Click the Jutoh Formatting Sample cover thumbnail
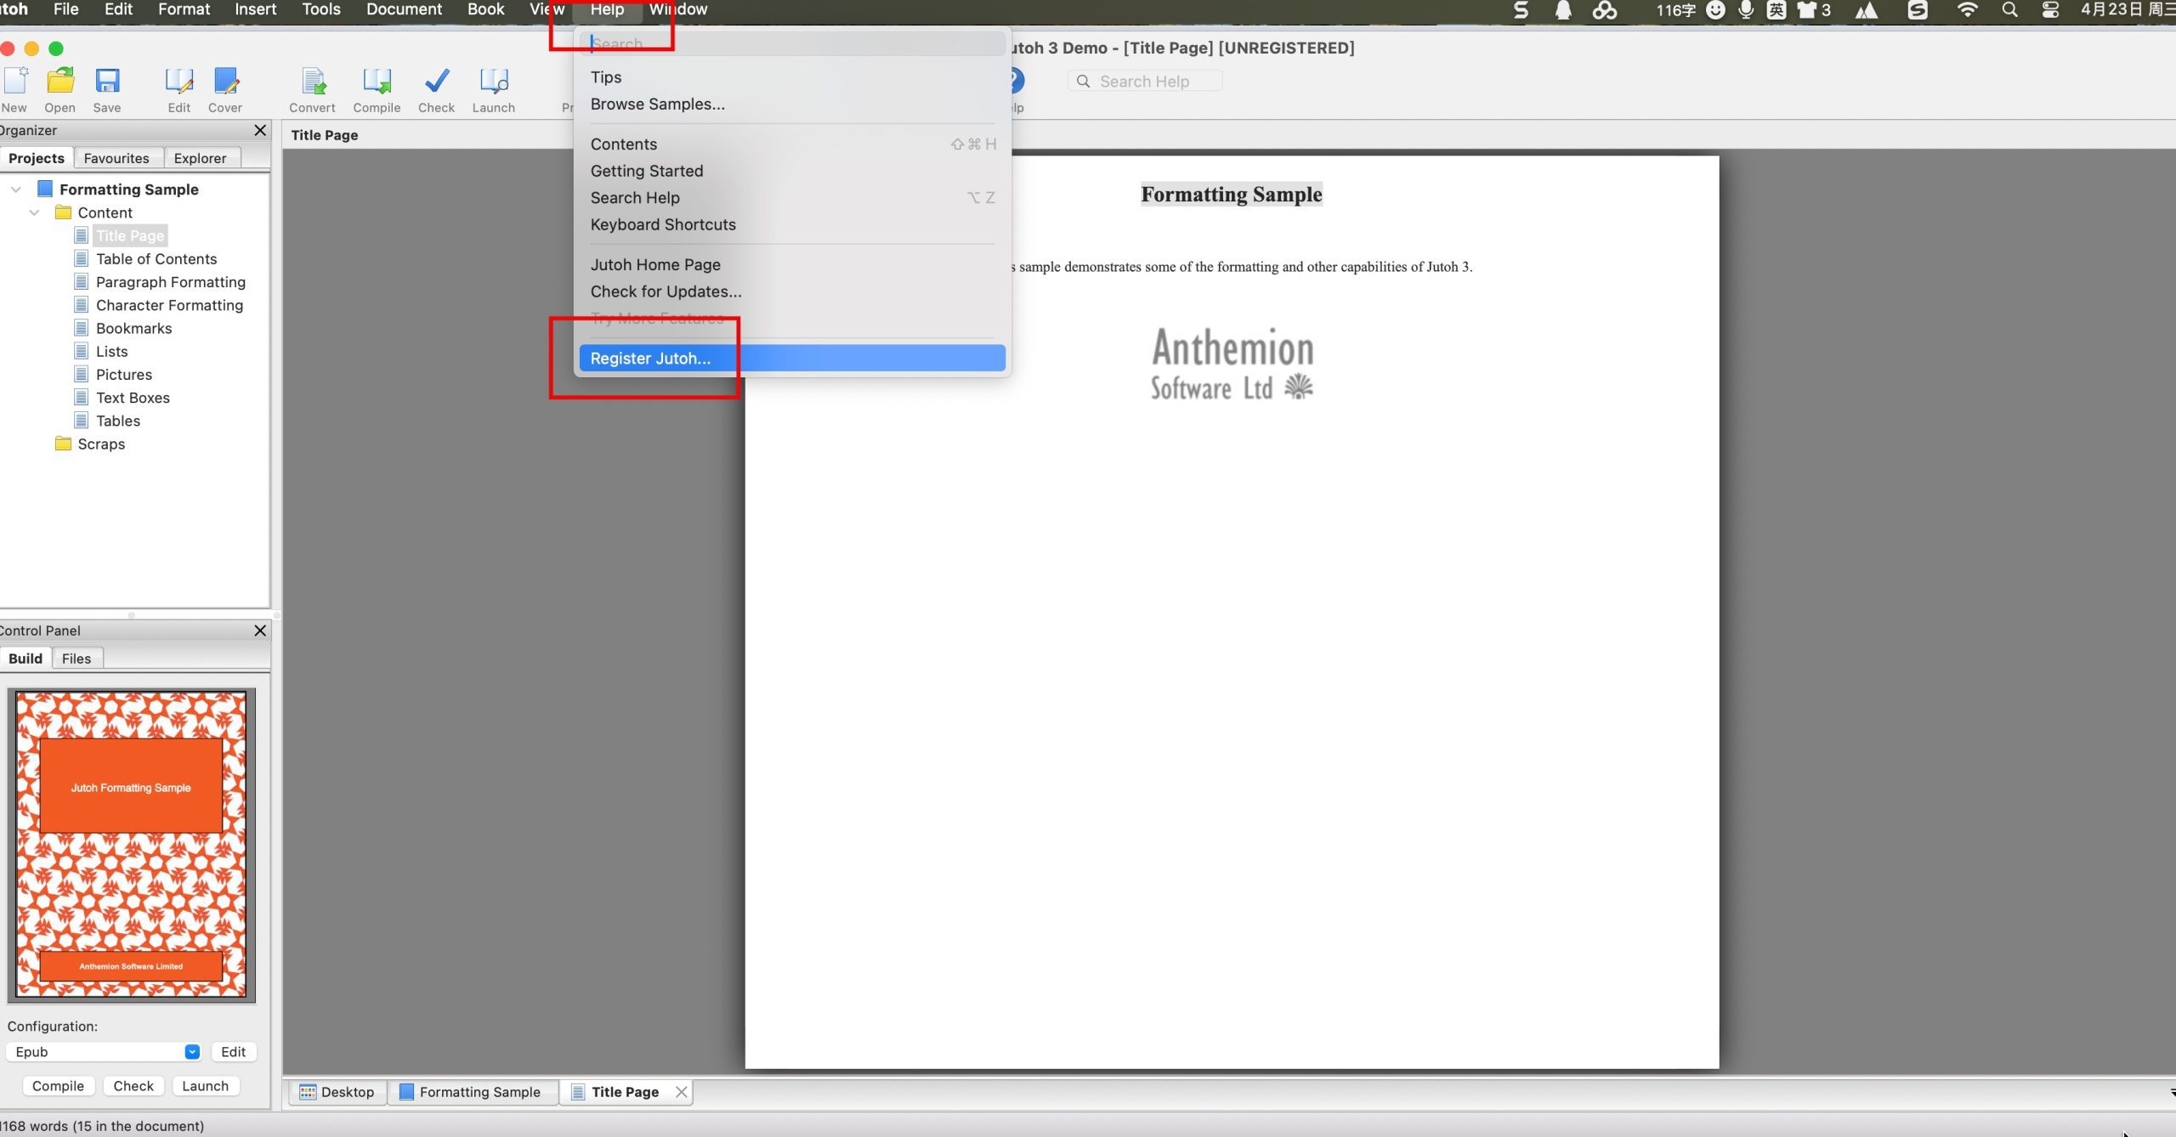 [x=131, y=844]
